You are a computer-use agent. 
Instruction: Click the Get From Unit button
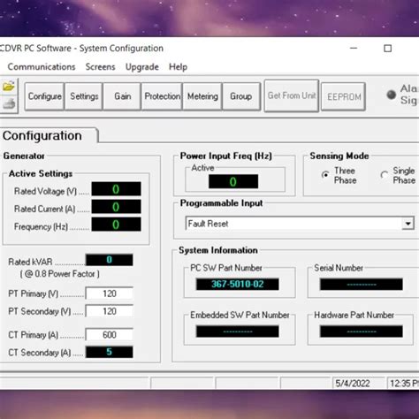292,95
